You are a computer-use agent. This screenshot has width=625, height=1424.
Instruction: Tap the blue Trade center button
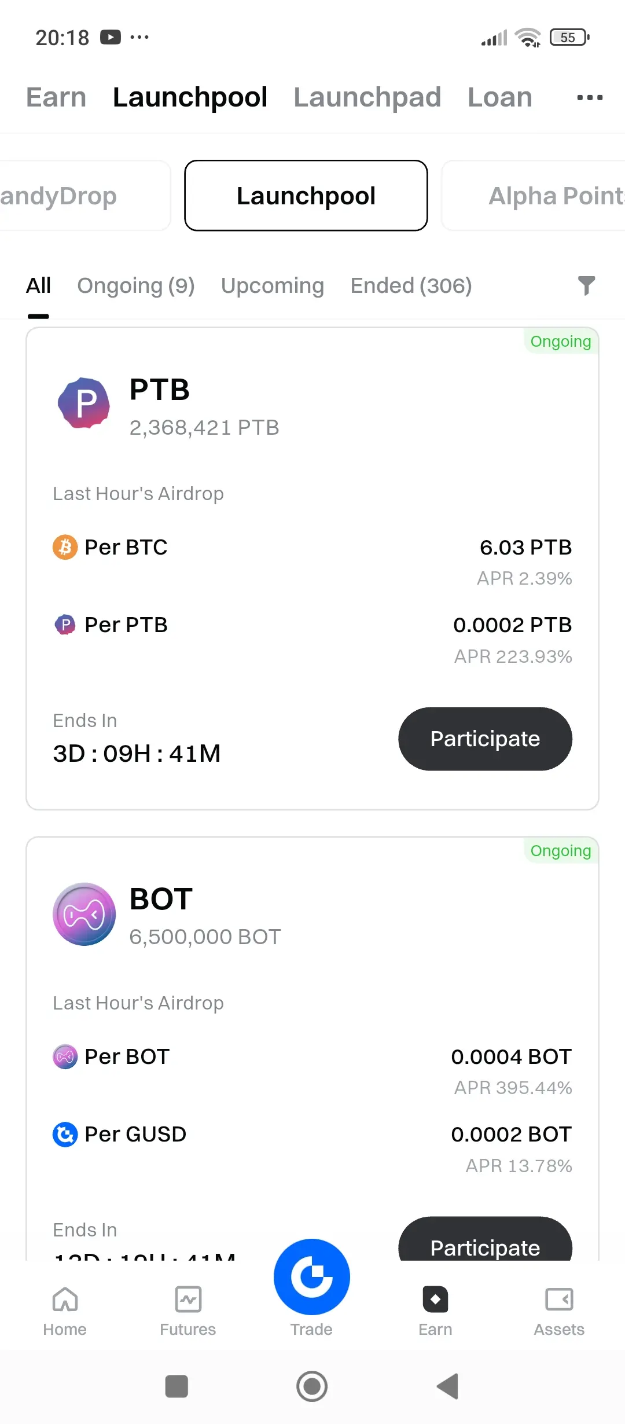(x=312, y=1276)
